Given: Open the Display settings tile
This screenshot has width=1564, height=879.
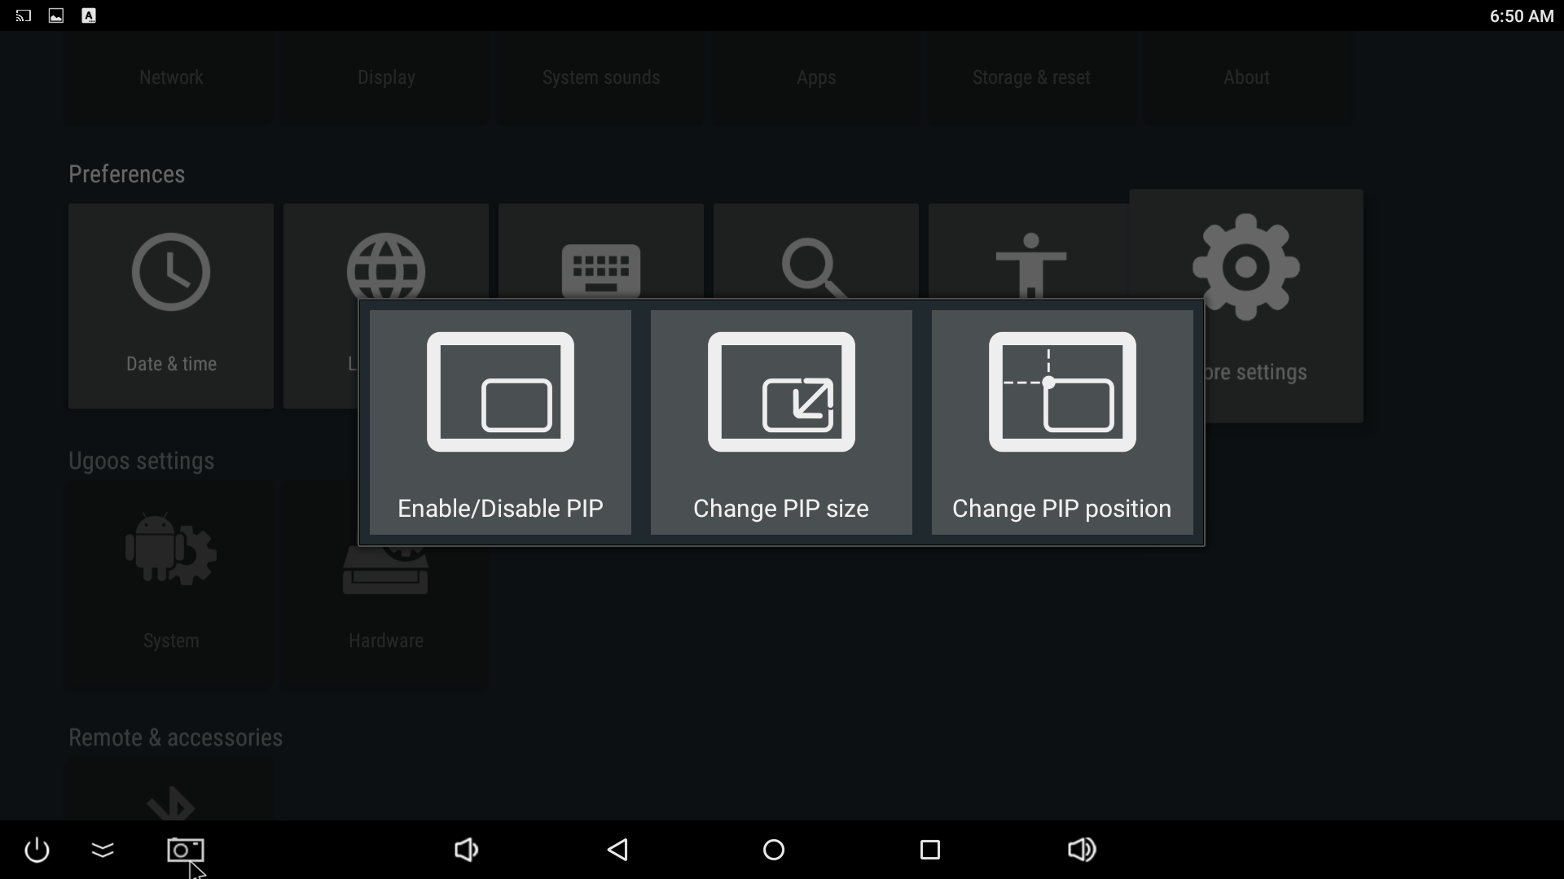Looking at the screenshot, I should pyautogui.click(x=386, y=78).
